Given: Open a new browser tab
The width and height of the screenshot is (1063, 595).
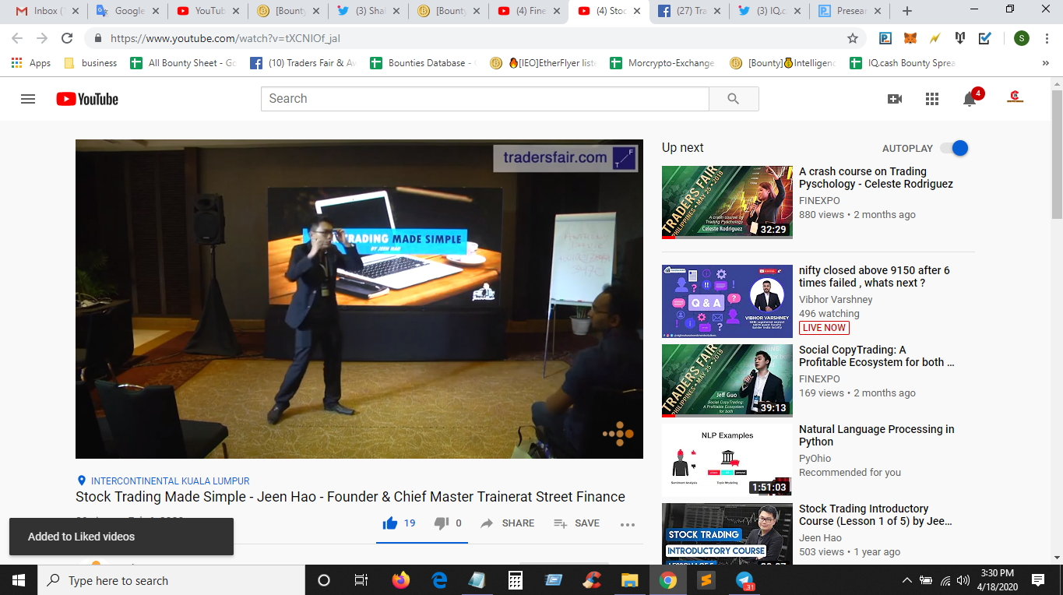Looking at the screenshot, I should coord(906,11).
